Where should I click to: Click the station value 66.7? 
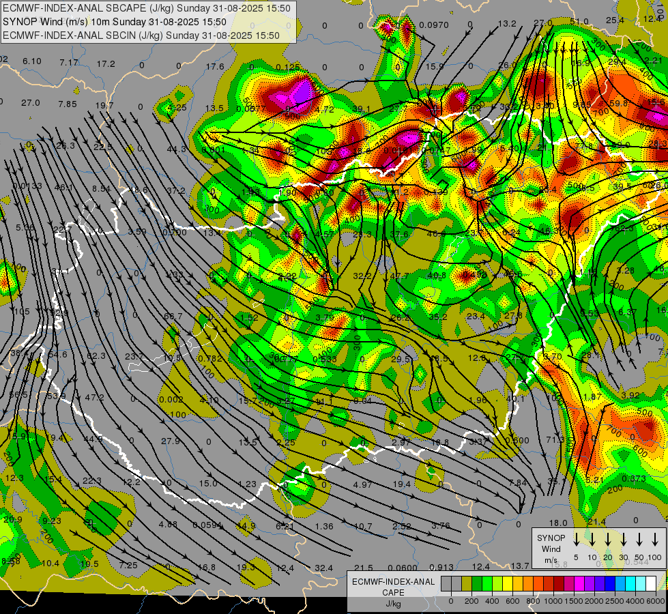click(173, 316)
